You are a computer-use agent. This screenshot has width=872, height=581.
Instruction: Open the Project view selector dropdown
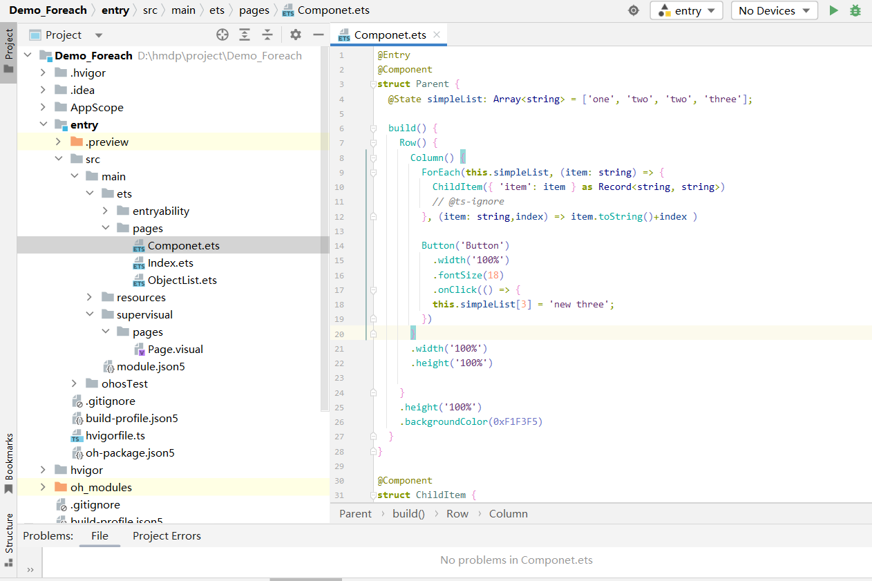[x=66, y=35]
